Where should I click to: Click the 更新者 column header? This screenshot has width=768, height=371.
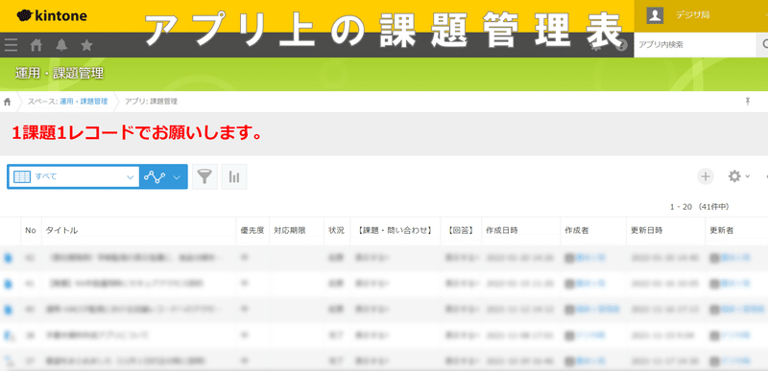click(x=736, y=231)
